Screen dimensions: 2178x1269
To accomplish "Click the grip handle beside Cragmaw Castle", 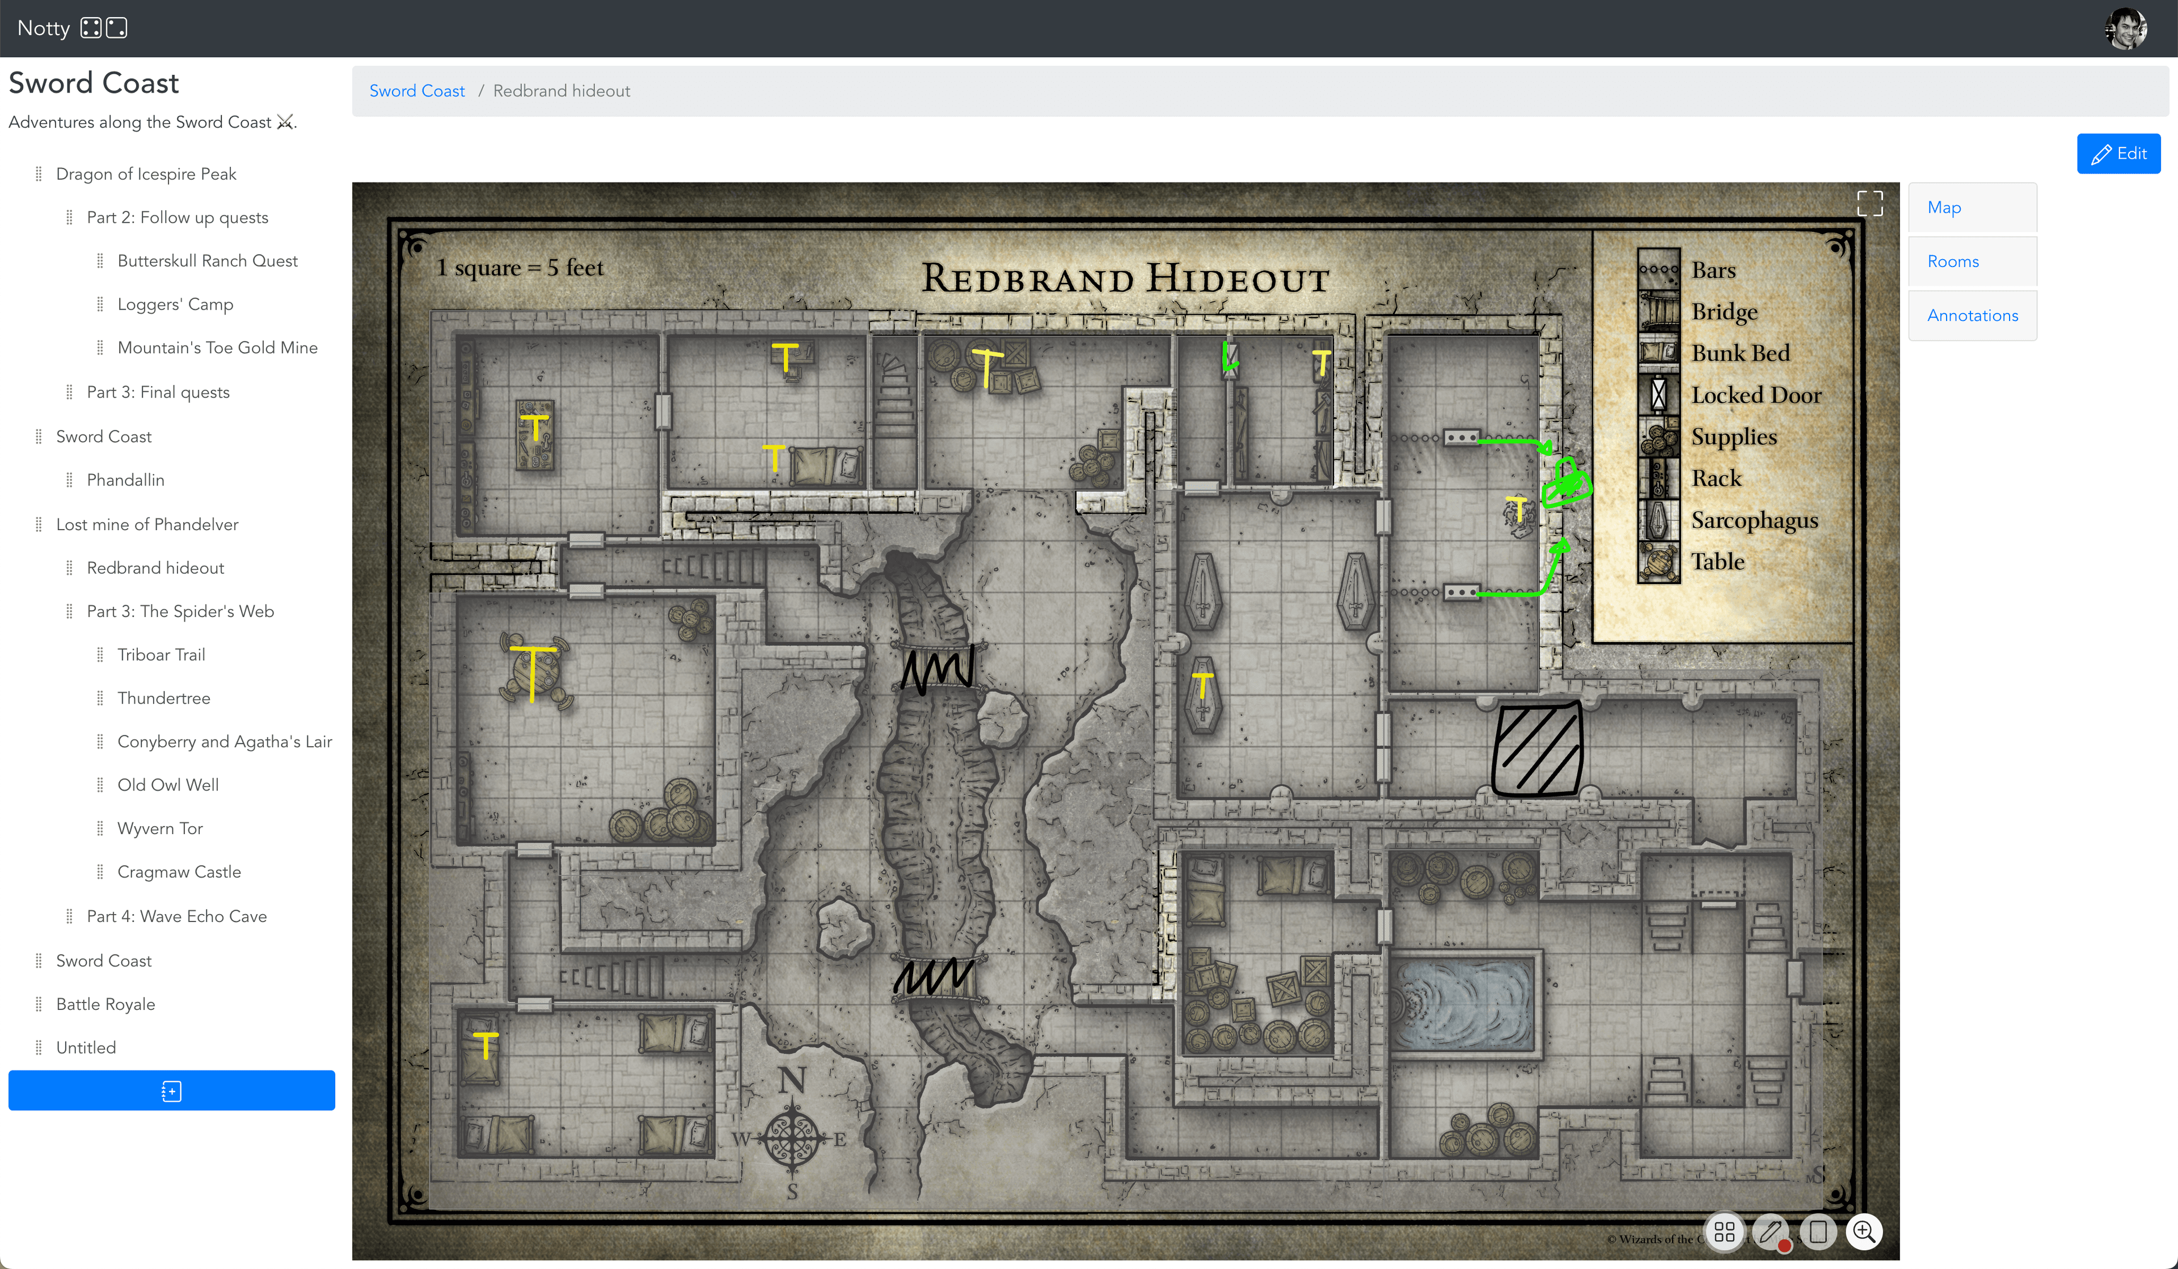I will 99,872.
